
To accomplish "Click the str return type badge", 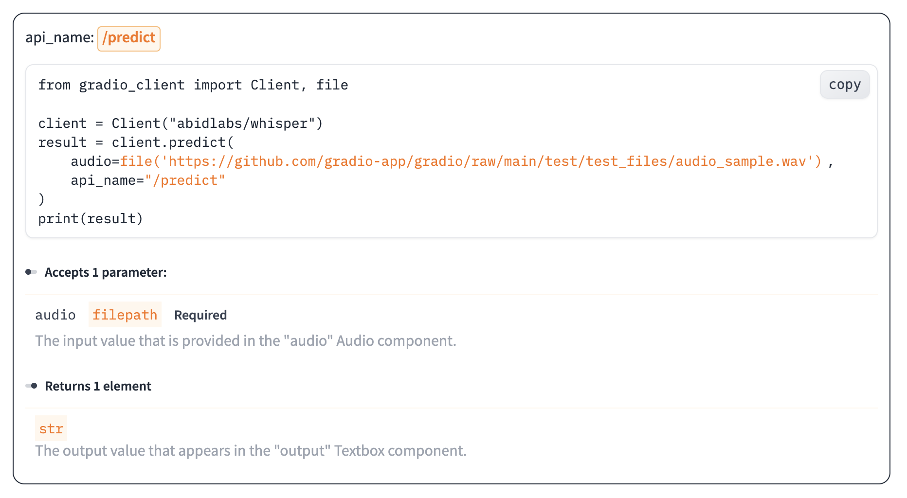I will [51, 428].
